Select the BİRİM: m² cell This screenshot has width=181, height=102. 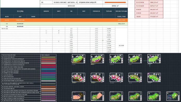point(115,6)
